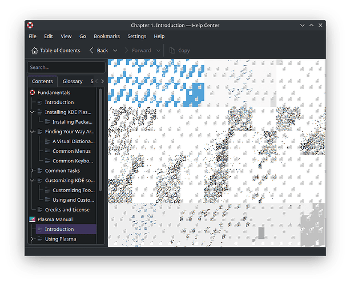The width and height of the screenshot is (350, 285).
Task: Click the Table of Contents home icon
Action: [34, 51]
